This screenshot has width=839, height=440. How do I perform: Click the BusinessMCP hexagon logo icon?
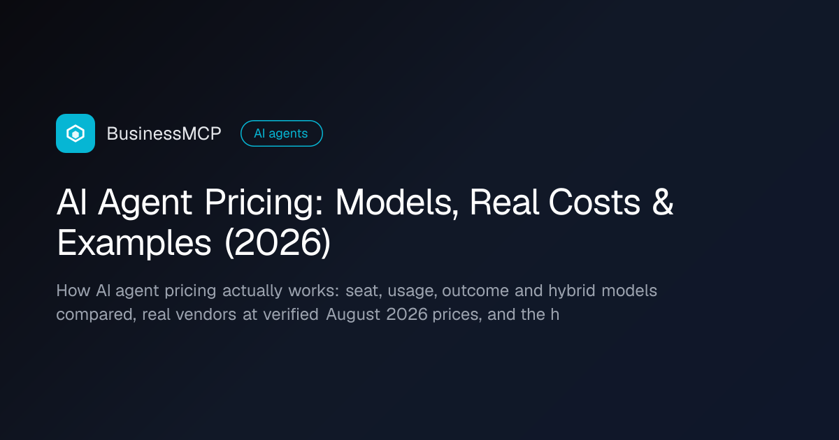76,133
